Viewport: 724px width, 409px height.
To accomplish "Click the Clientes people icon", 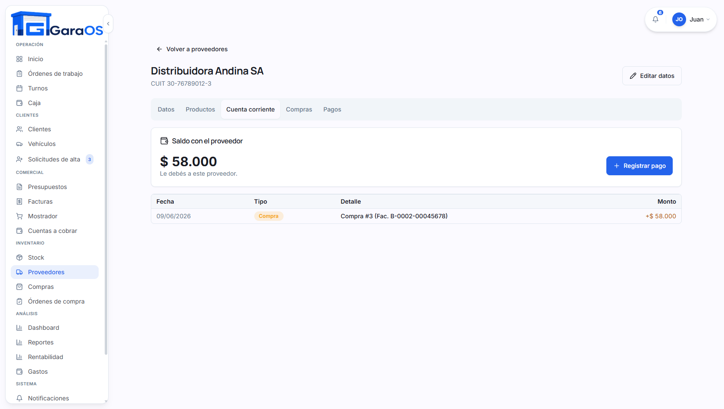I will click(x=19, y=129).
